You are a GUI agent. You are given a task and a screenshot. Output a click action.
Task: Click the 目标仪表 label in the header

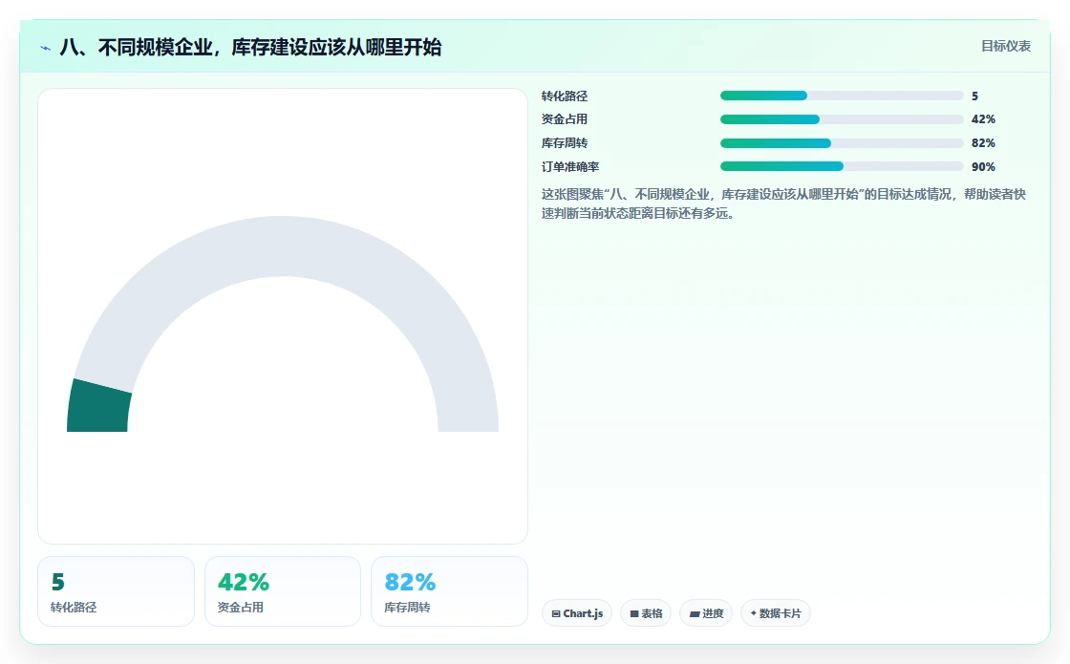click(x=1006, y=46)
